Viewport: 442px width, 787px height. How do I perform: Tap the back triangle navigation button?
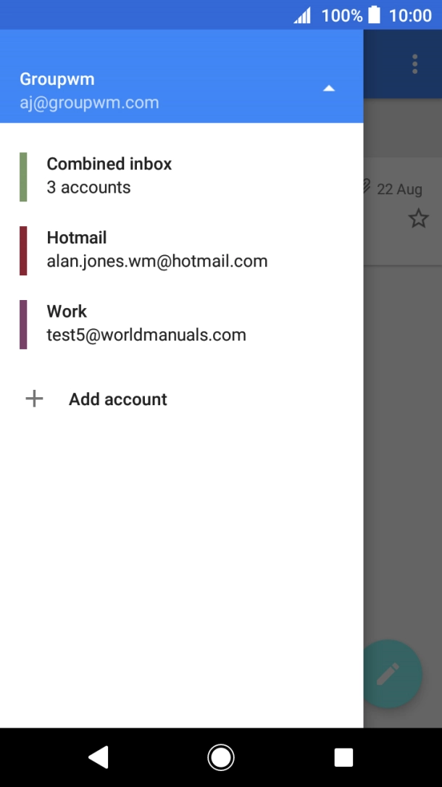click(99, 756)
